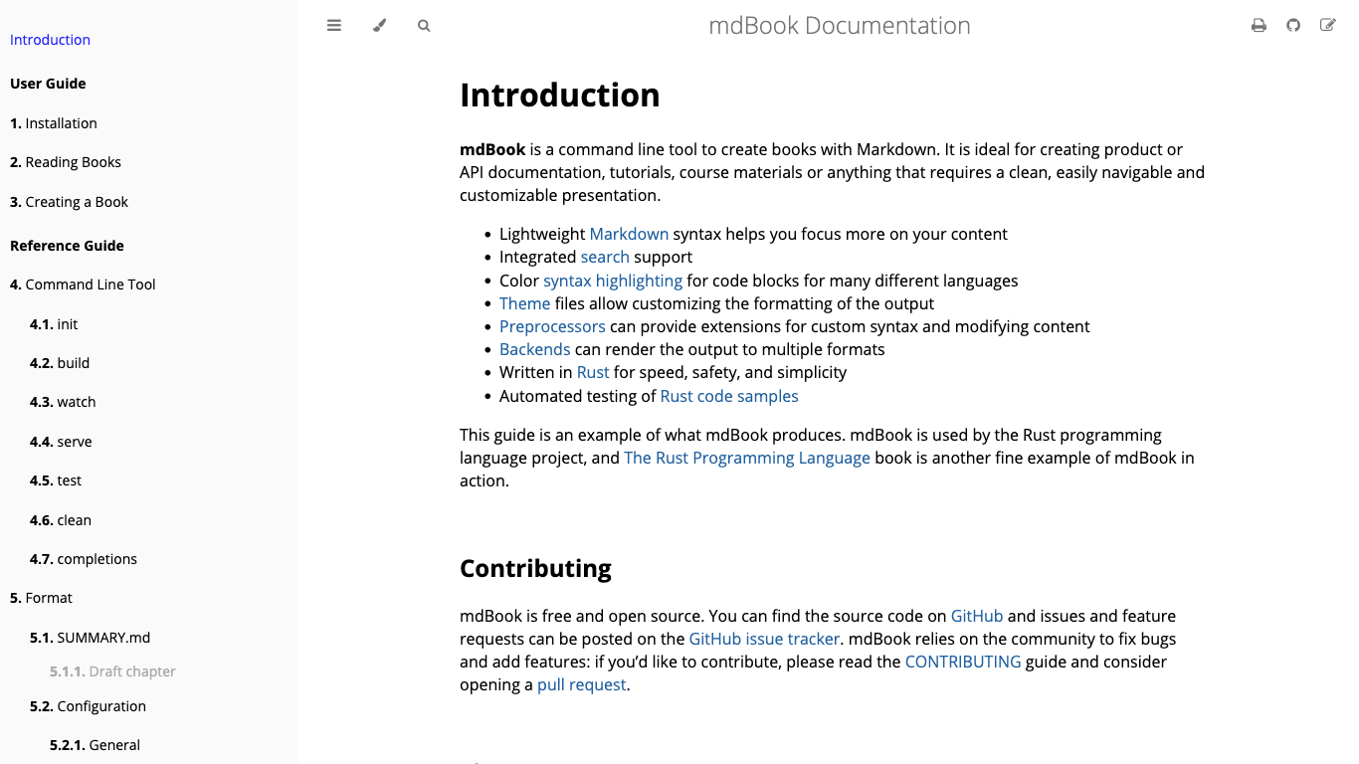The height and width of the screenshot is (764, 1359).
Task: Click the suggest an edit icon
Action: pos(1328,26)
